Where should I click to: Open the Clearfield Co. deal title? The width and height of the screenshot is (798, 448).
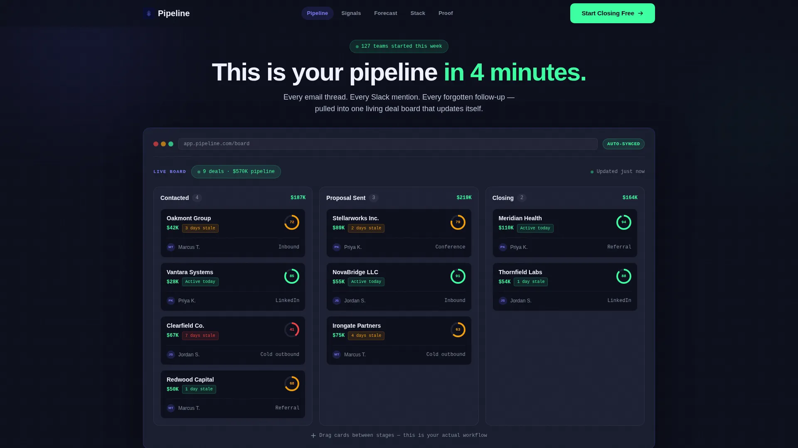185,326
